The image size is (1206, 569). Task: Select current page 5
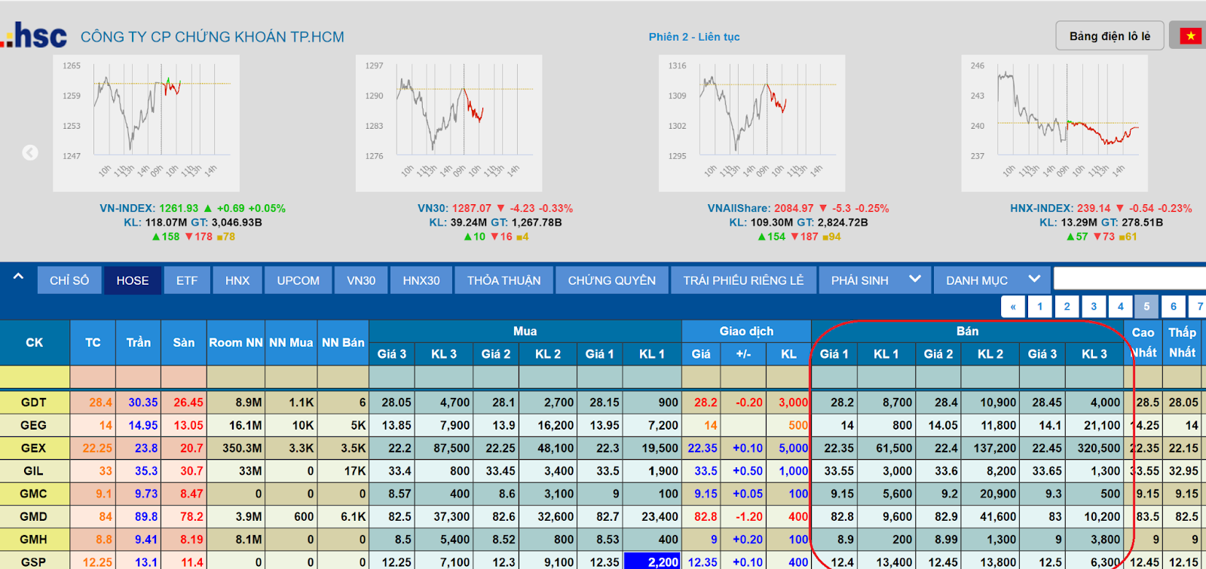coord(1146,307)
